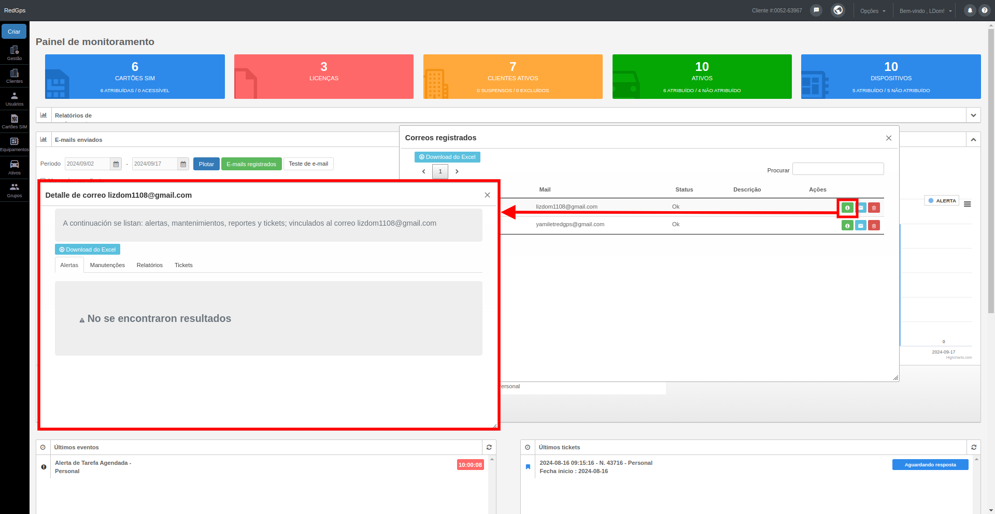Expand the Relatórios panel chevron
Screen dimensions: 995x514
click(x=973, y=115)
